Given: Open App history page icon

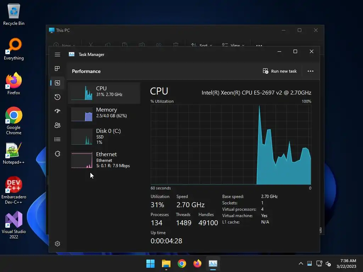Looking at the screenshot, I should (x=57, y=97).
